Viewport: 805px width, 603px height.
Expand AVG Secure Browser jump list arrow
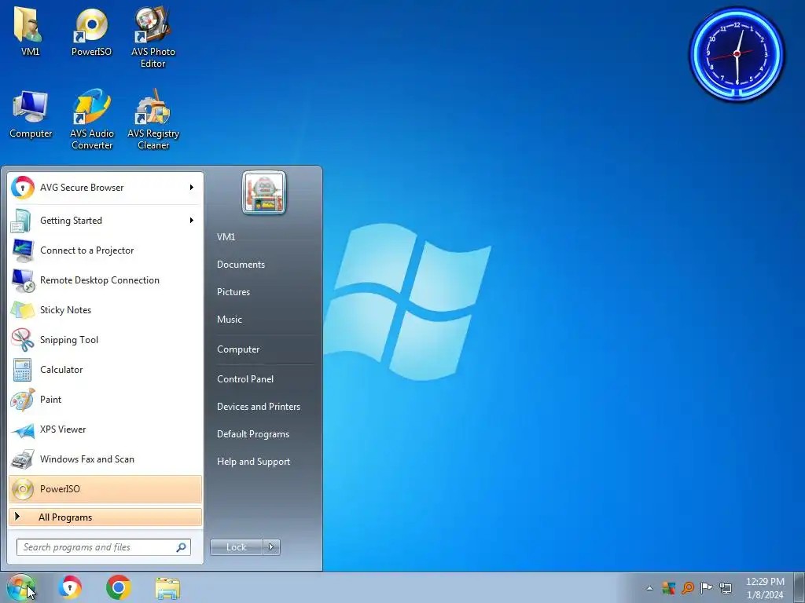[192, 188]
